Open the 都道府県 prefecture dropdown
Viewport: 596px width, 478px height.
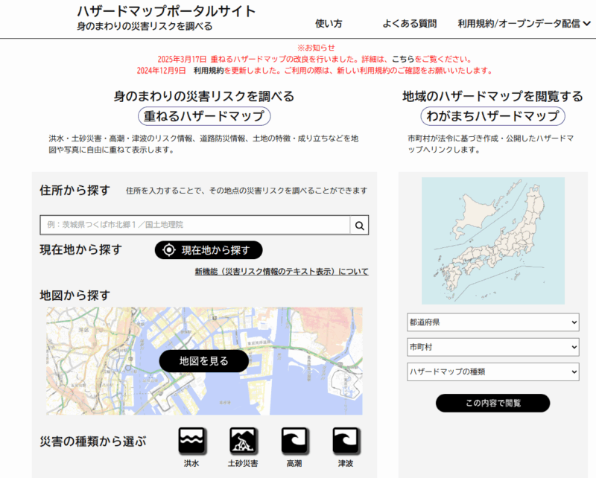click(x=493, y=322)
